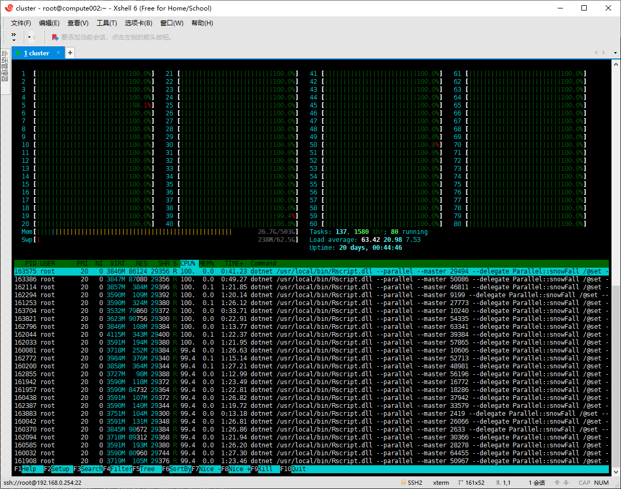Add a new tab with the plus button

point(70,53)
